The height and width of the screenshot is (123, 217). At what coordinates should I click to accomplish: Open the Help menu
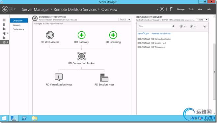coord(209,9)
